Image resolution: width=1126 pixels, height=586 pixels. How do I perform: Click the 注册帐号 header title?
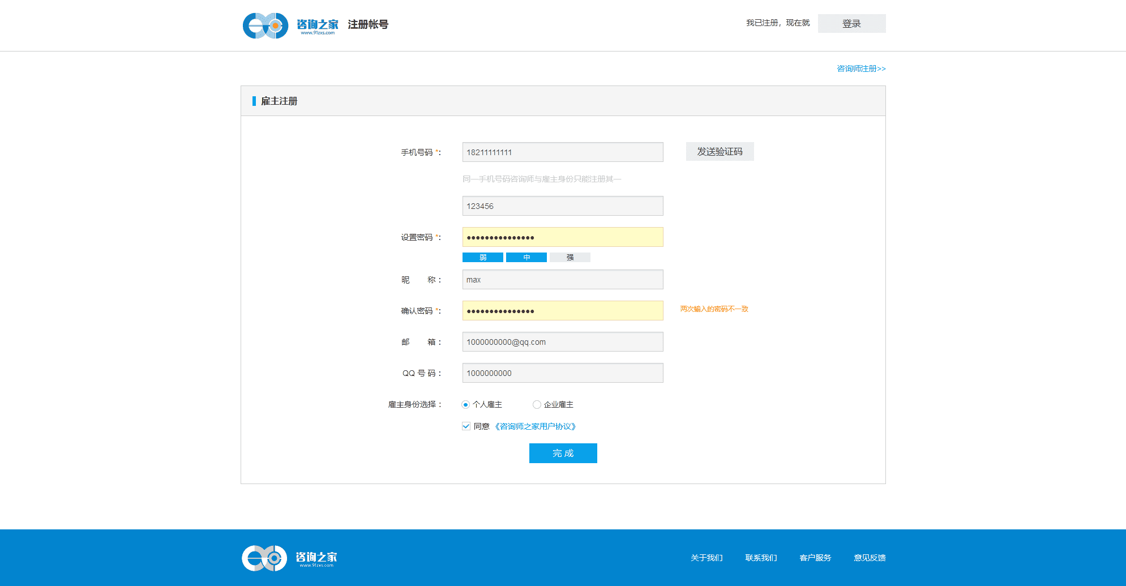point(368,24)
